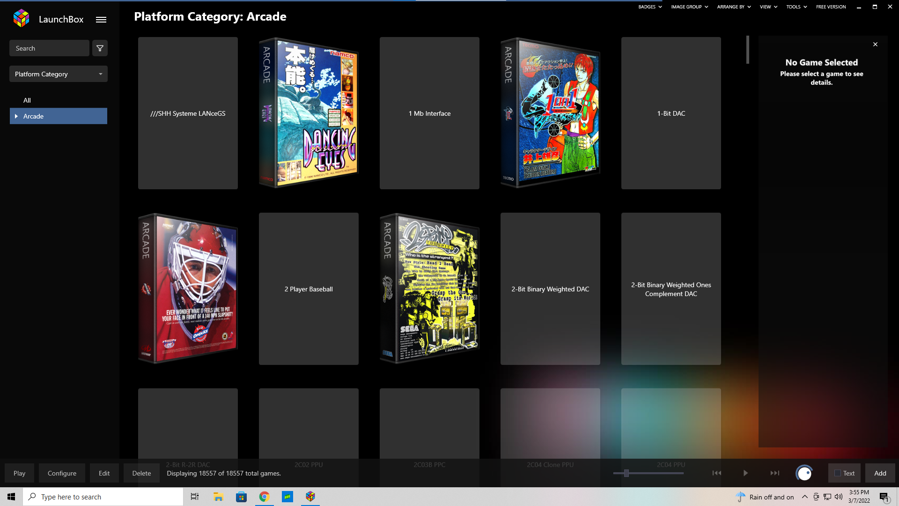Focus the LaunchBox Search field
This screenshot has height=506, width=899.
point(49,48)
